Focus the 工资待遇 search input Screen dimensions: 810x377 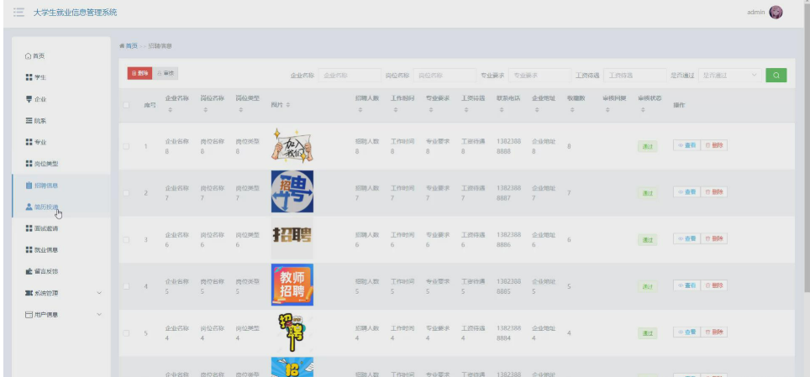[635, 76]
